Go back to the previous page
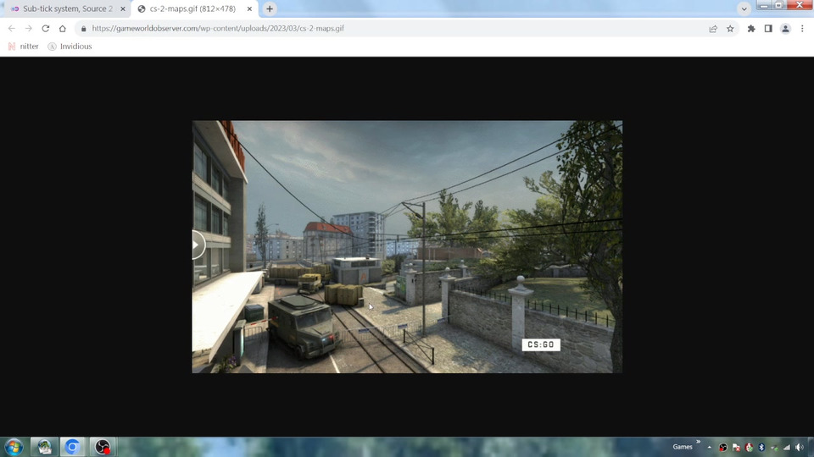This screenshot has height=457, width=814. pyautogui.click(x=11, y=29)
